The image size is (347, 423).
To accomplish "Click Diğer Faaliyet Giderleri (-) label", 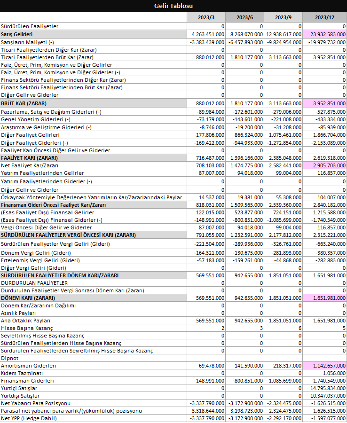I will pyautogui.click(x=34, y=143).
